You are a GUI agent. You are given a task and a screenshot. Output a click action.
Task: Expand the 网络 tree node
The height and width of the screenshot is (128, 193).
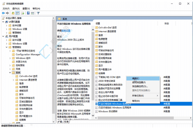(x=10, y=69)
